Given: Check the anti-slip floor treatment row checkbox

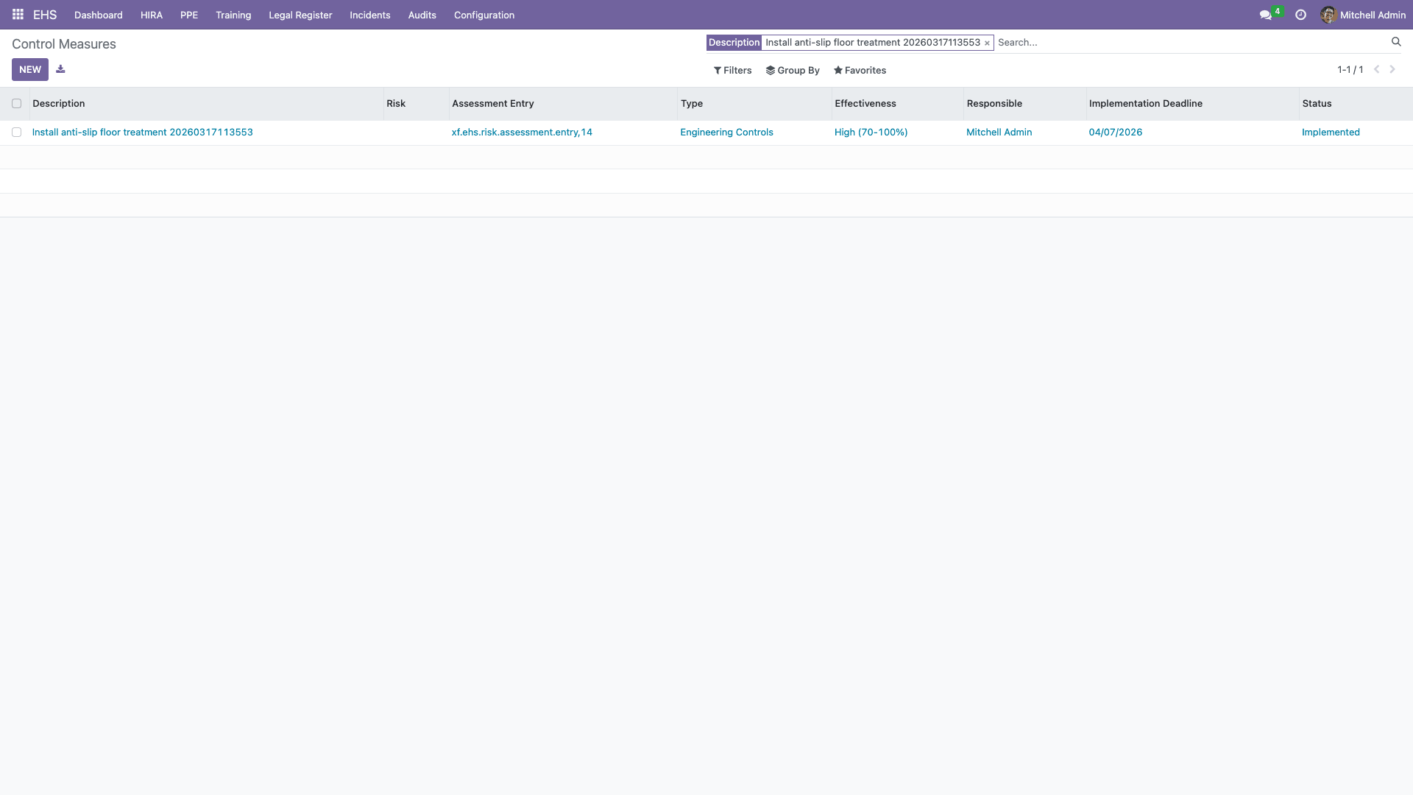Looking at the screenshot, I should 16,132.
